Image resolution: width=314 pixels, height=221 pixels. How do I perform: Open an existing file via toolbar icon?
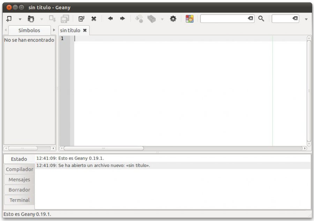(x=31, y=19)
